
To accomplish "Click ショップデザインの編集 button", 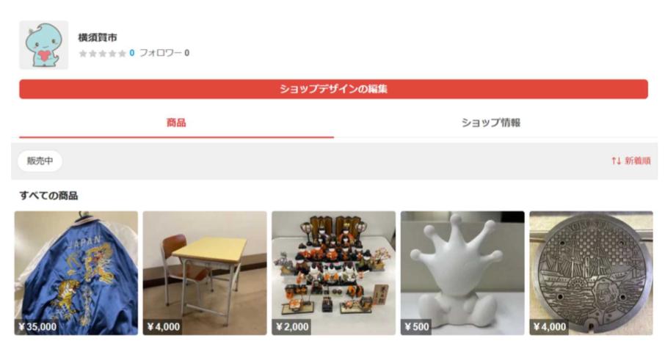I will 333,89.
